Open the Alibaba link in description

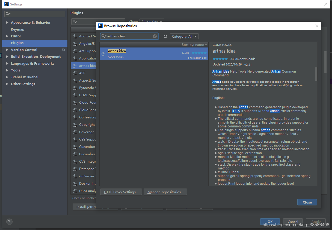263,111
